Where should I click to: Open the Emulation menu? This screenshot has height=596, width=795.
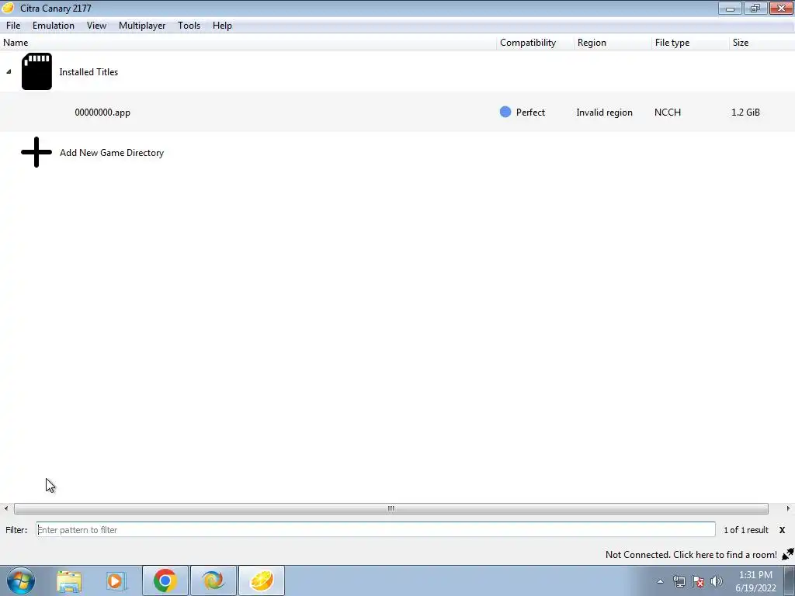tap(54, 26)
